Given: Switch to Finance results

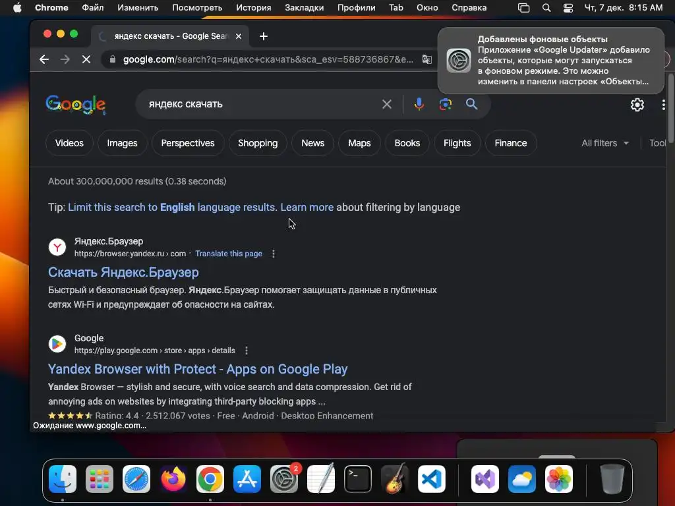Looking at the screenshot, I should (x=511, y=143).
